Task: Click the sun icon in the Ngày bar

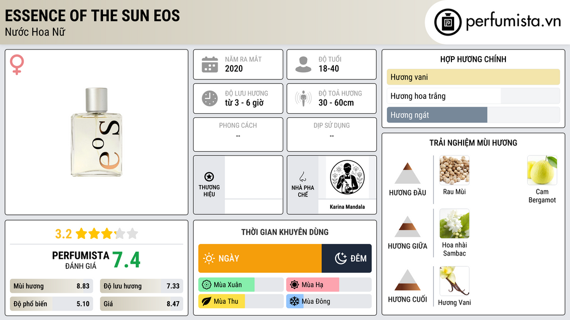Action: 209,258
